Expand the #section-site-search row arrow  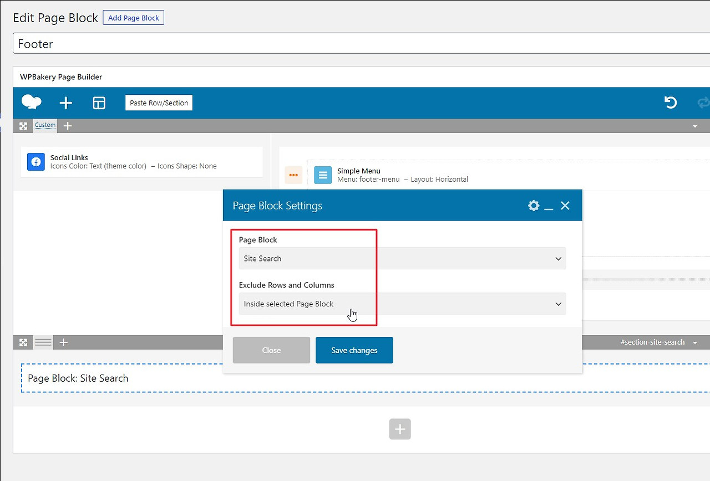695,343
